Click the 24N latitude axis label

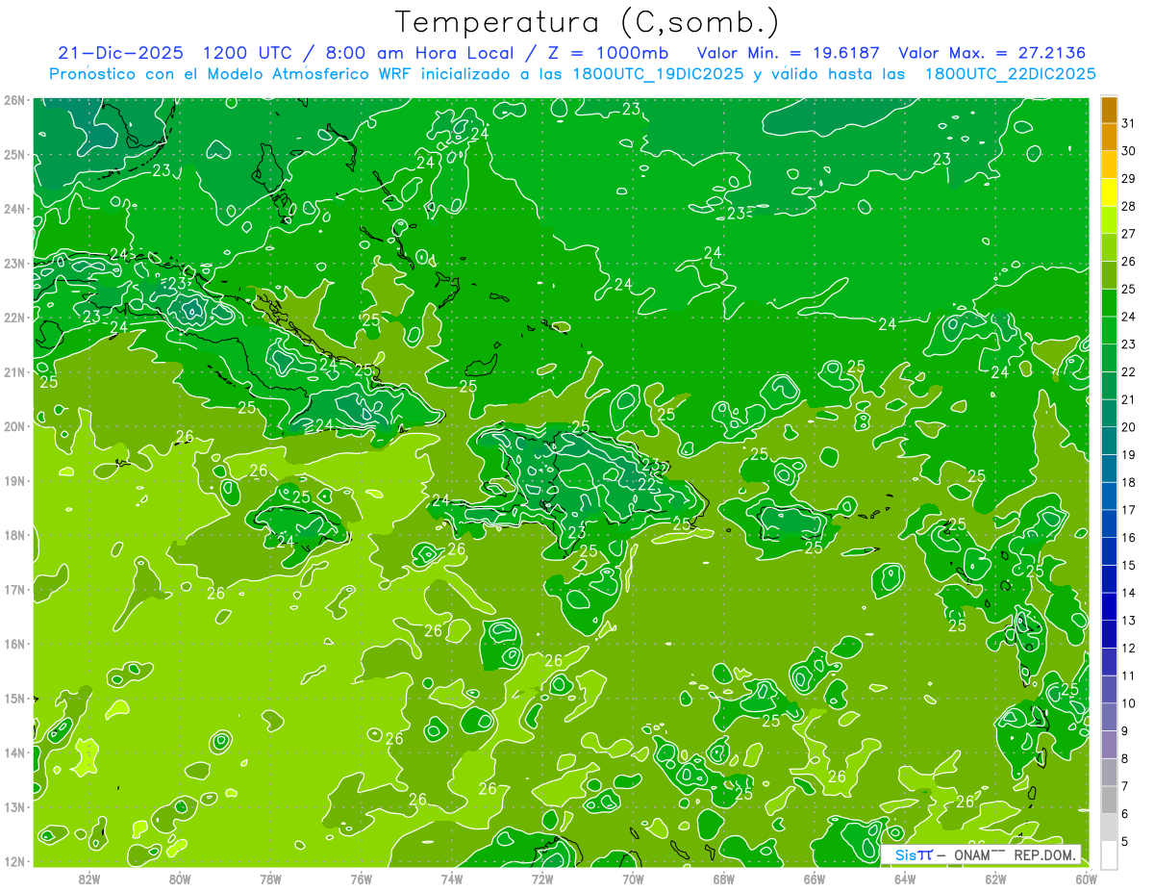13,209
